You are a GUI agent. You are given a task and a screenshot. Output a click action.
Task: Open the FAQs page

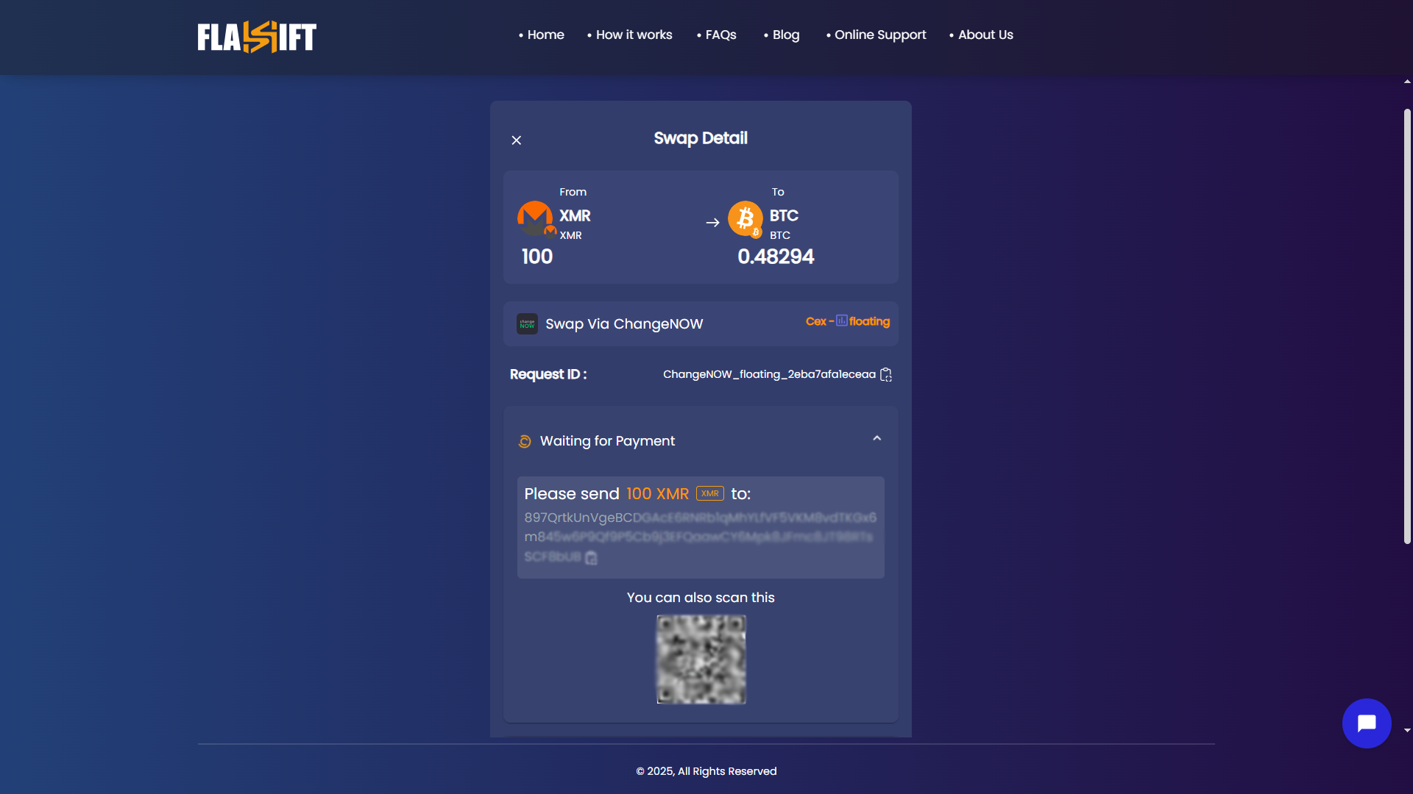[x=720, y=35]
